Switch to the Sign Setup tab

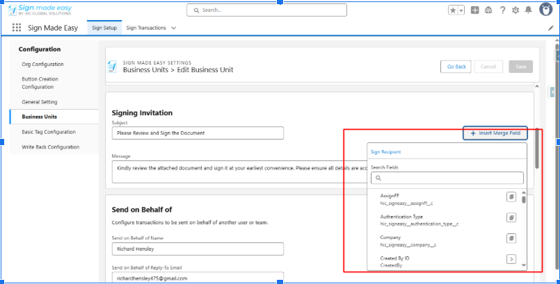pos(104,28)
